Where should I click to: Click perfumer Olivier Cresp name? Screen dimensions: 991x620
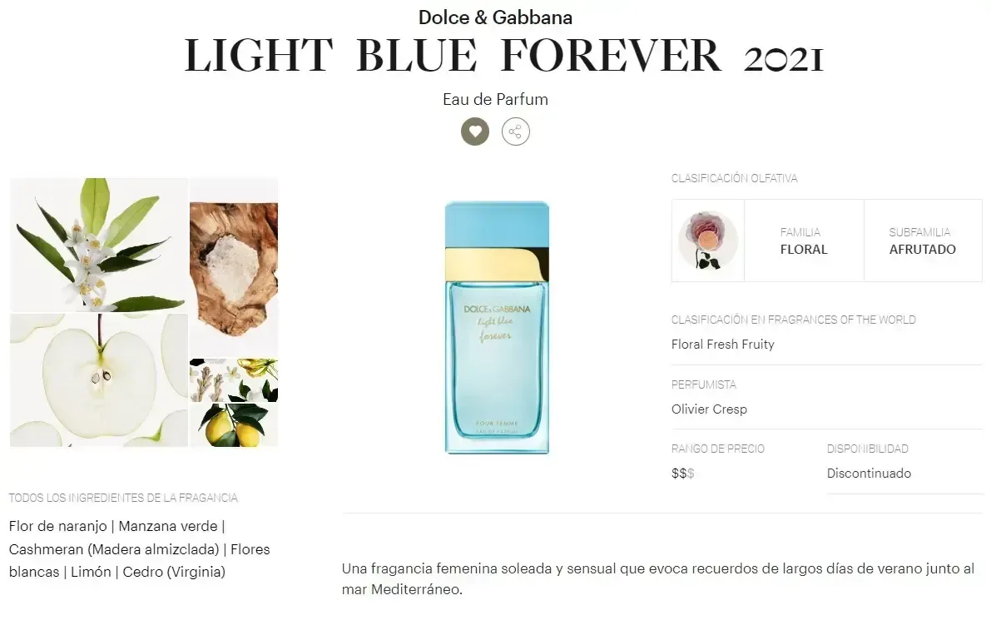pos(709,409)
